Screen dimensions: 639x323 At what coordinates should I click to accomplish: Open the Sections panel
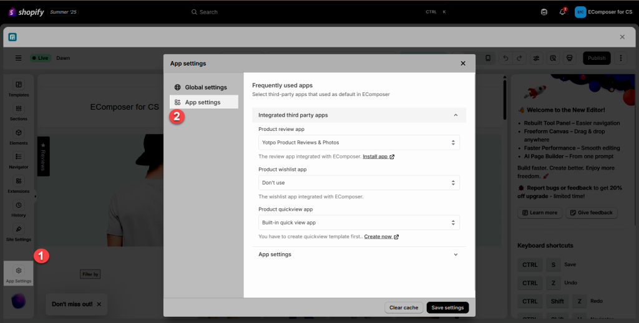18,112
